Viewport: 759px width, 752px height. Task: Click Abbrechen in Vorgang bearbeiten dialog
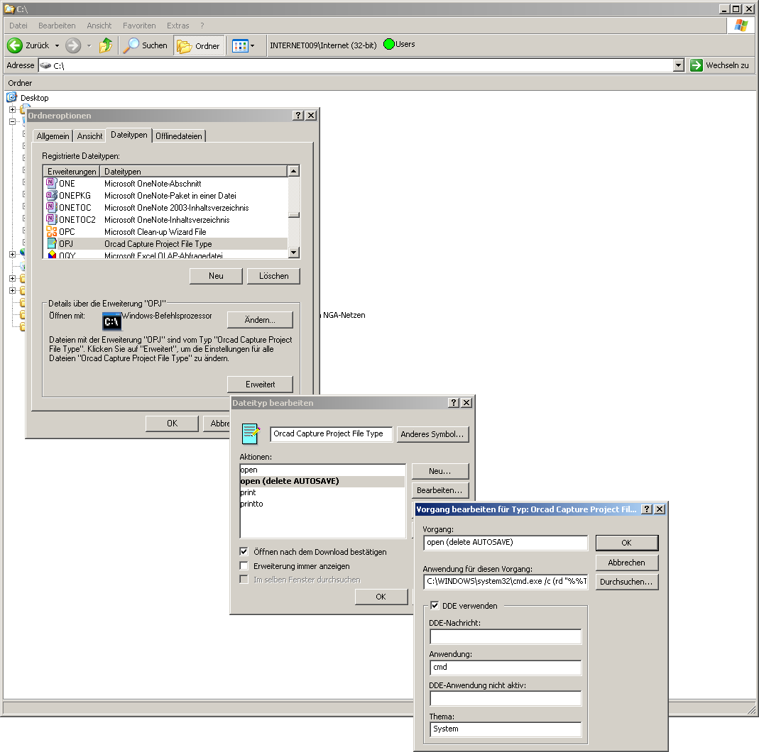tap(626, 563)
